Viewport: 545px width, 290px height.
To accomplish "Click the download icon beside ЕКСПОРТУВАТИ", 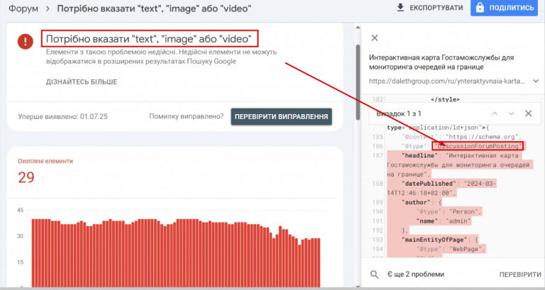I will pos(400,8).
